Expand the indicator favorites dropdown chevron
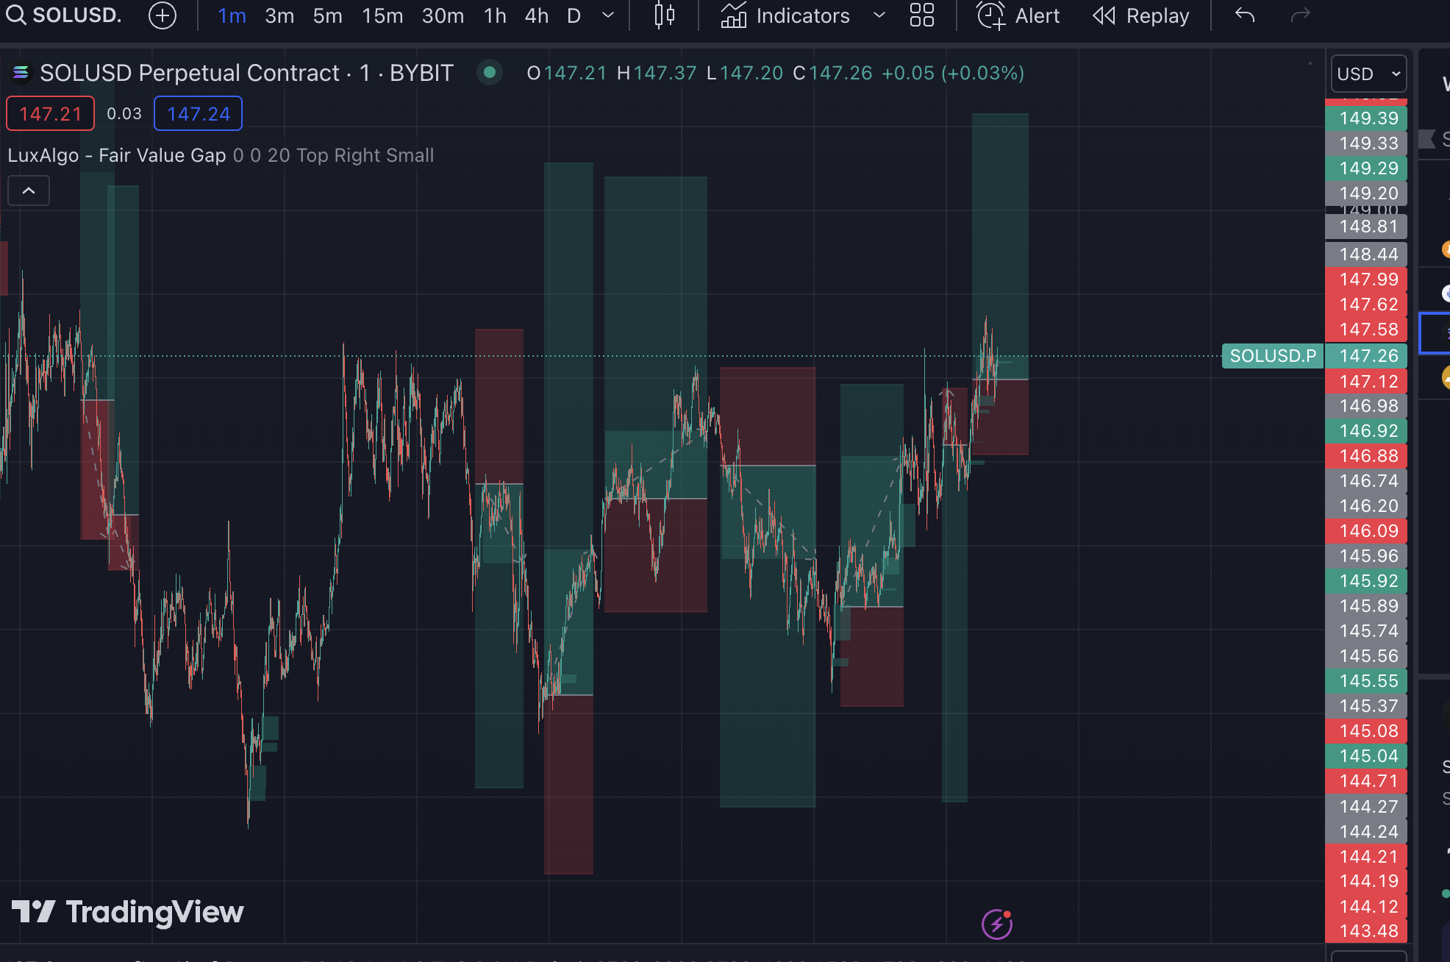This screenshot has height=962, width=1450. click(879, 15)
